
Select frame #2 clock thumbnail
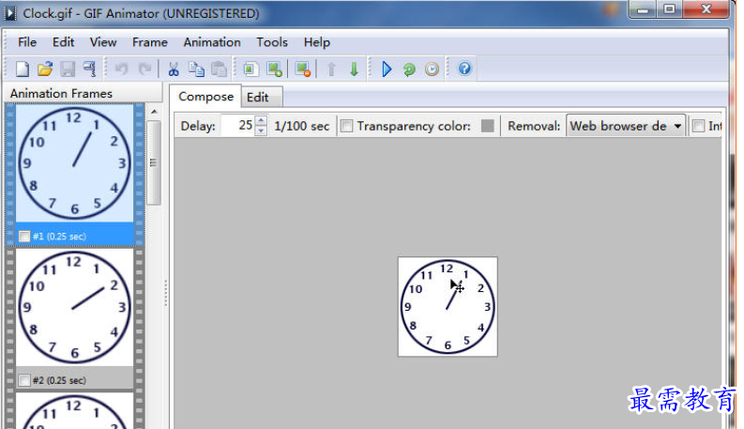click(x=74, y=308)
